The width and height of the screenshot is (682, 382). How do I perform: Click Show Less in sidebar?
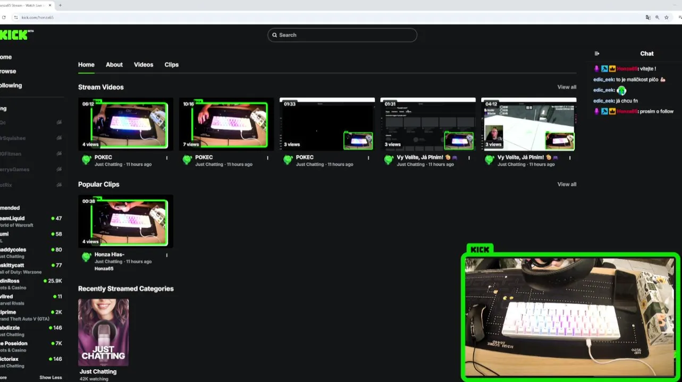pos(50,377)
